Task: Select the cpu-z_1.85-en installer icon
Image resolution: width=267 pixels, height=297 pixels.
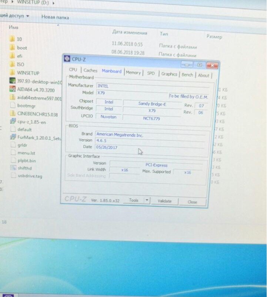Action: point(13,121)
